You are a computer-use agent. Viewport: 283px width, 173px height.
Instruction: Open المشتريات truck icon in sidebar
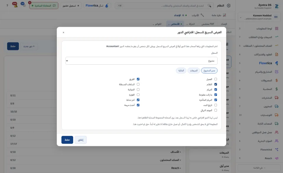277,98
